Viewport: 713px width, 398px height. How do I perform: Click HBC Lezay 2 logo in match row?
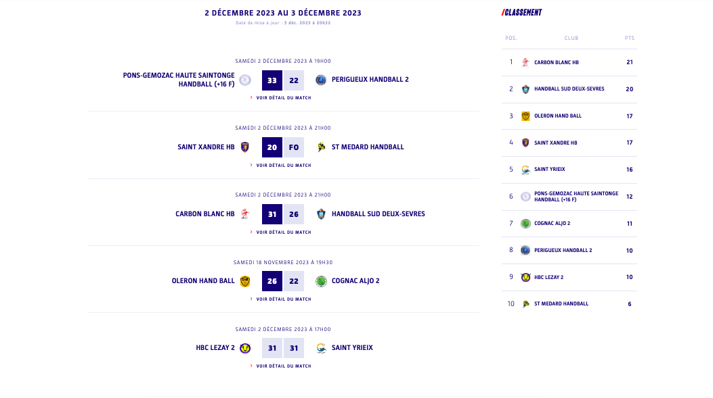(x=245, y=348)
